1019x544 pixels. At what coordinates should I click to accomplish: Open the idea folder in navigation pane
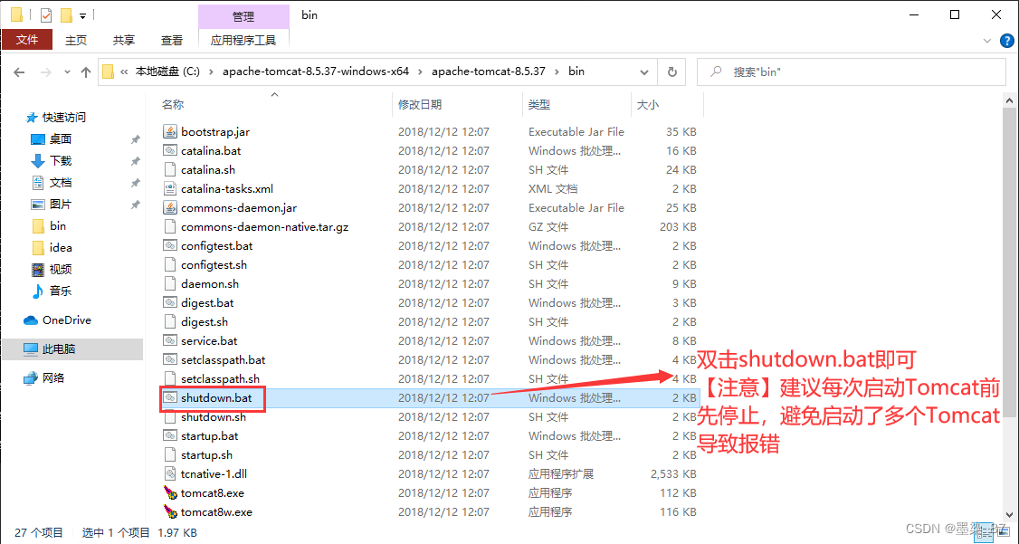coord(60,248)
